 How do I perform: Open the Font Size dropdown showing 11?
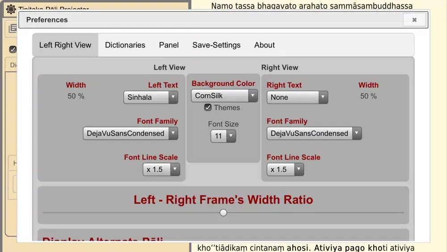coord(223,136)
